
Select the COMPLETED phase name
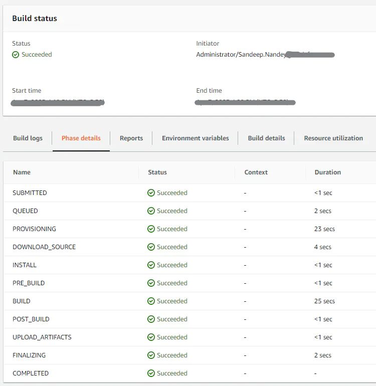point(31,373)
